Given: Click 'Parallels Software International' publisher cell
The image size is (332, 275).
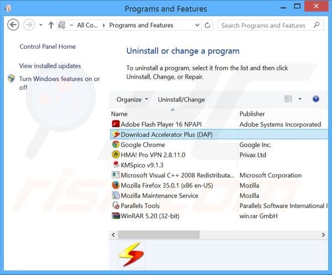Looking at the screenshot, I should click(283, 206).
